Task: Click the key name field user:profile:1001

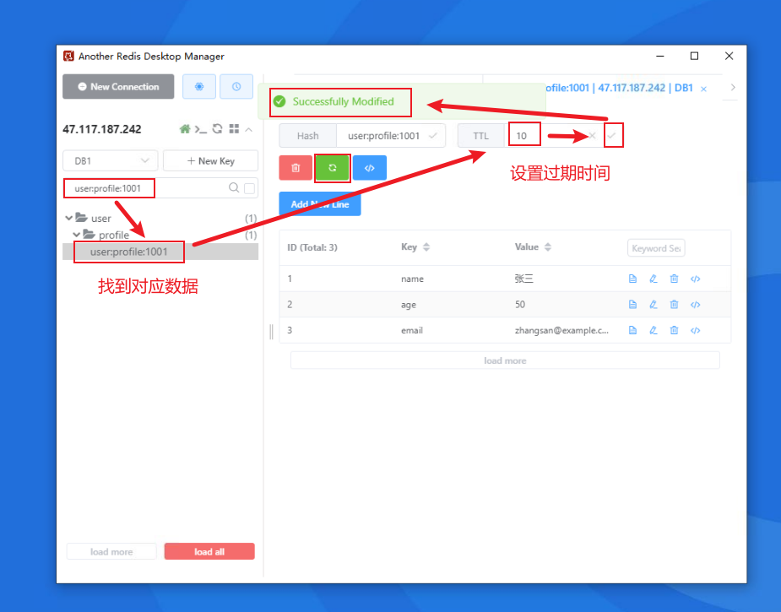Action: click(x=383, y=136)
